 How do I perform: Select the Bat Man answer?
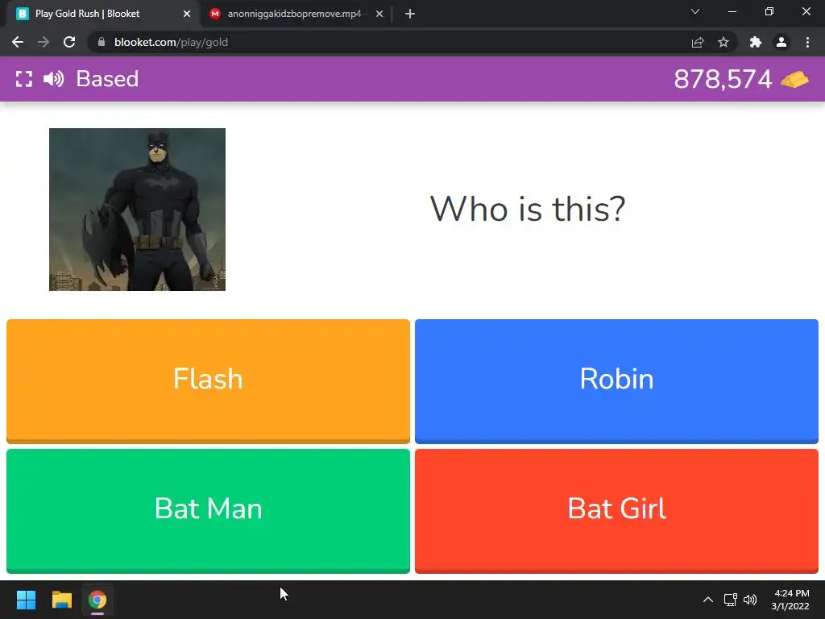[208, 510]
